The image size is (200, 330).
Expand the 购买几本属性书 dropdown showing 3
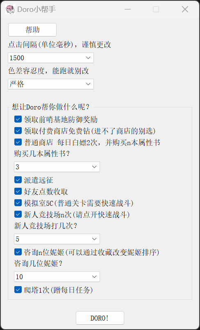click(57, 167)
